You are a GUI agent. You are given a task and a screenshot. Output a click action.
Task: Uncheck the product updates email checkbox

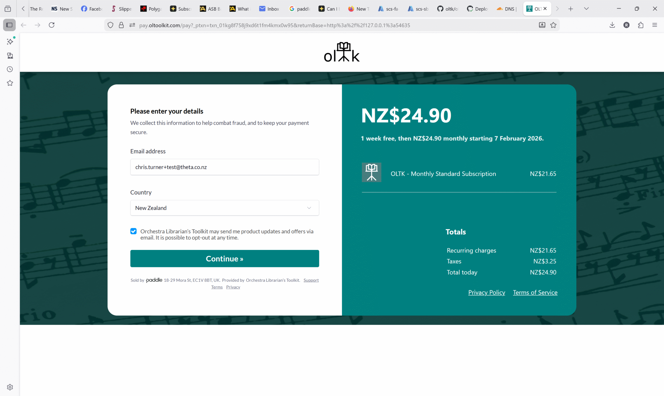pyautogui.click(x=133, y=231)
